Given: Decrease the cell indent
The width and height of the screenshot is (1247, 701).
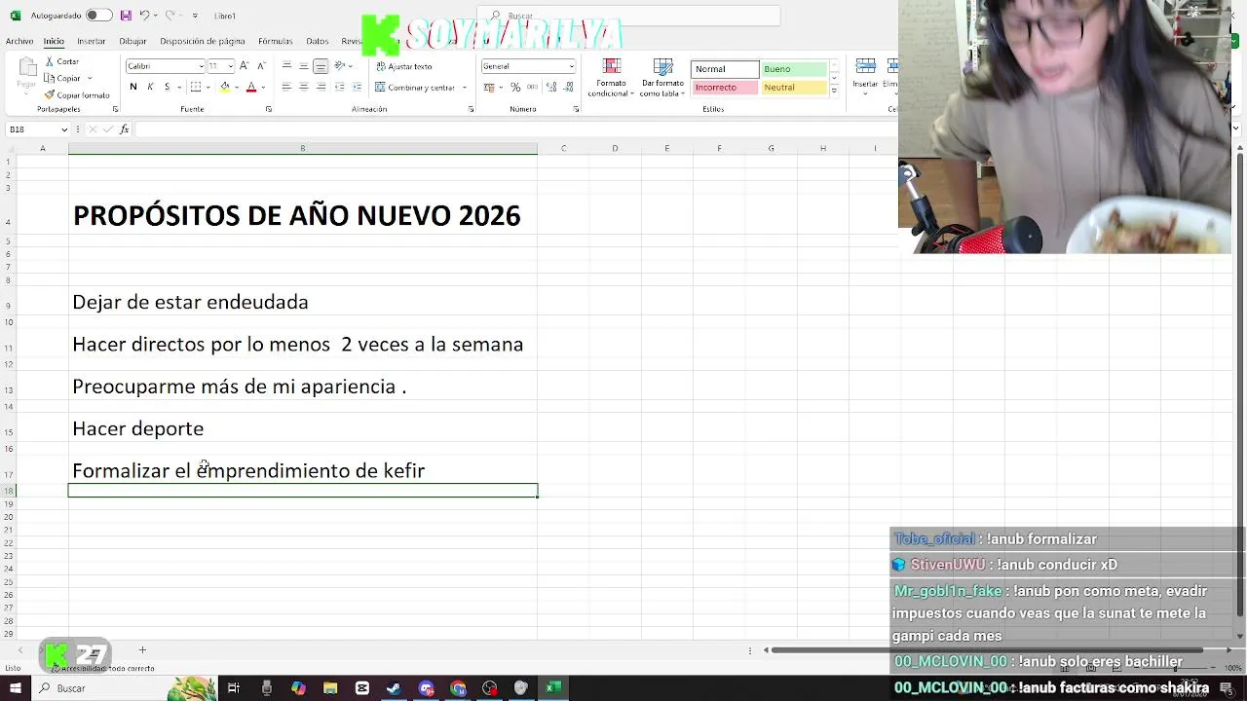Looking at the screenshot, I should (341, 87).
